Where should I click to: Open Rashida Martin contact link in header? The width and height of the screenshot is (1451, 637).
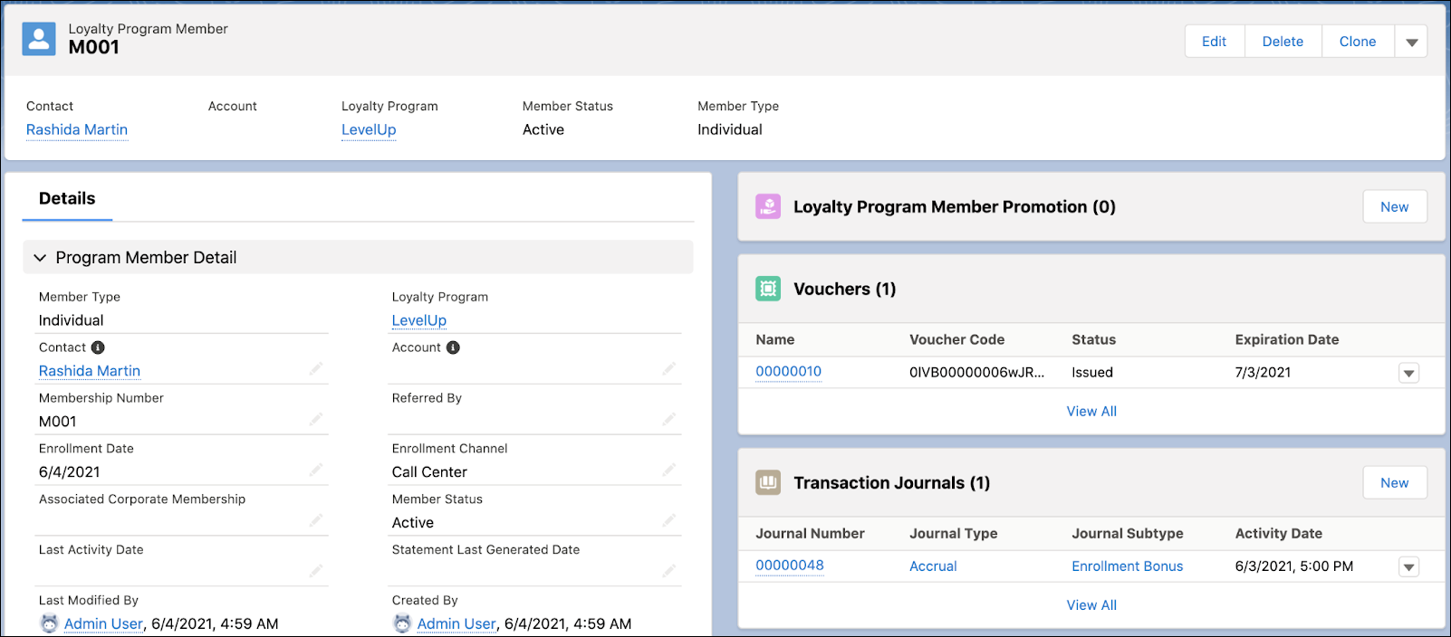pyautogui.click(x=77, y=129)
